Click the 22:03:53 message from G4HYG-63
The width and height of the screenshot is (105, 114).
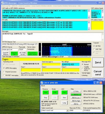pos(18,34)
